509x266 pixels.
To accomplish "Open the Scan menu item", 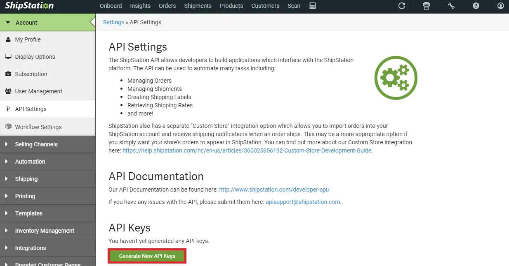I will point(294,6).
